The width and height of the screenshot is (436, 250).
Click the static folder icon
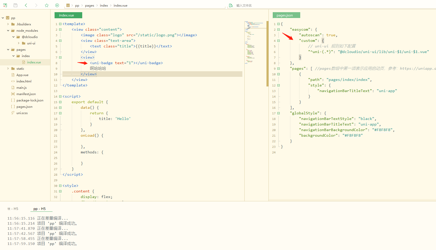[x=13, y=68]
